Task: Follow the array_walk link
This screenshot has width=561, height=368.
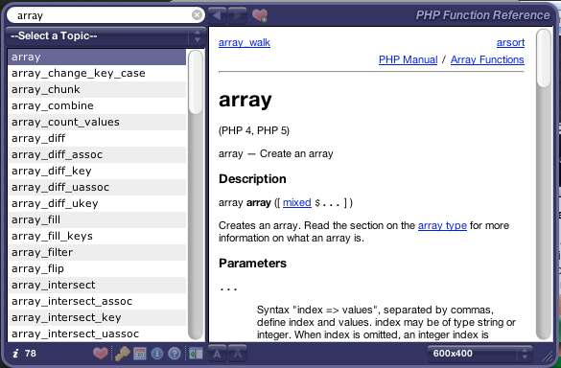Action: [x=245, y=42]
